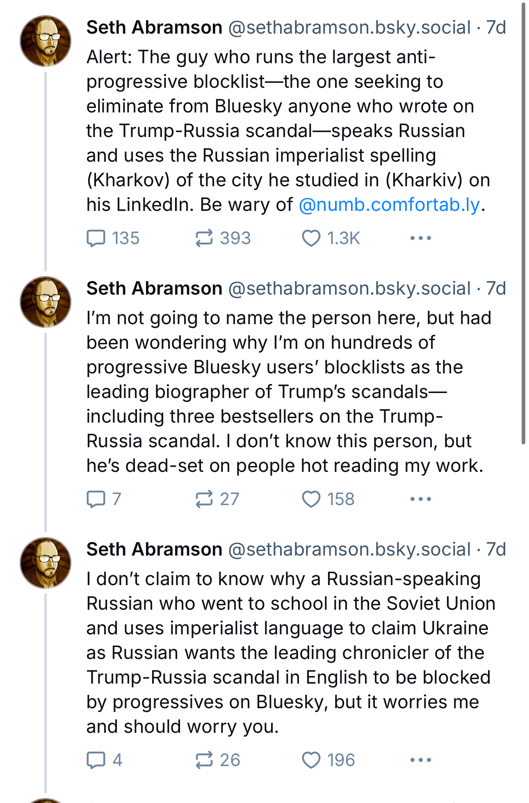Screen dimensions: 529x803
Task: Like the post with 1.3K likes
Action: pyautogui.click(x=311, y=238)
